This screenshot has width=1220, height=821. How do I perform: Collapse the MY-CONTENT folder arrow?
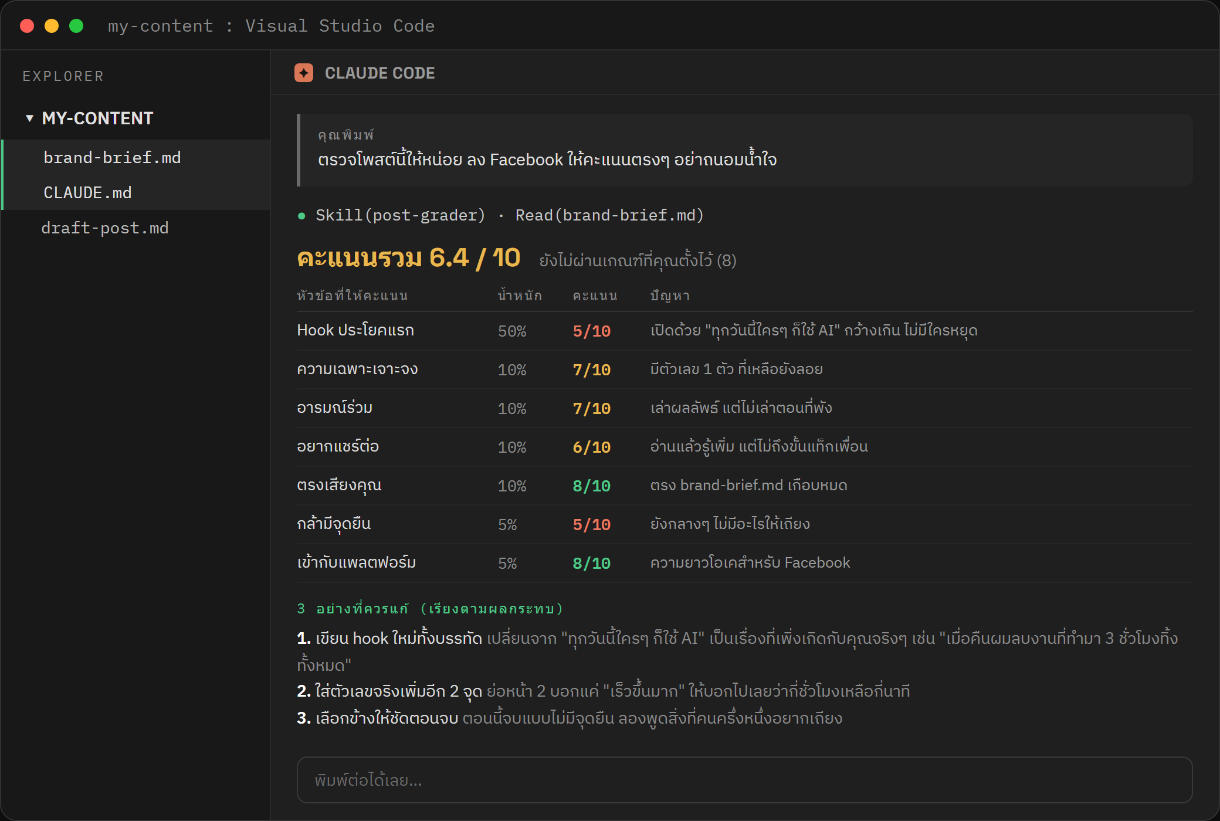[x=29, y=118]
